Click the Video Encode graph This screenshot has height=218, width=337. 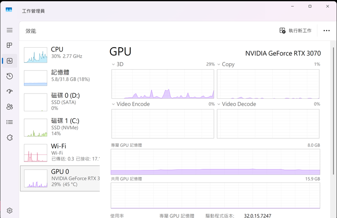click(x=163, y=124)
